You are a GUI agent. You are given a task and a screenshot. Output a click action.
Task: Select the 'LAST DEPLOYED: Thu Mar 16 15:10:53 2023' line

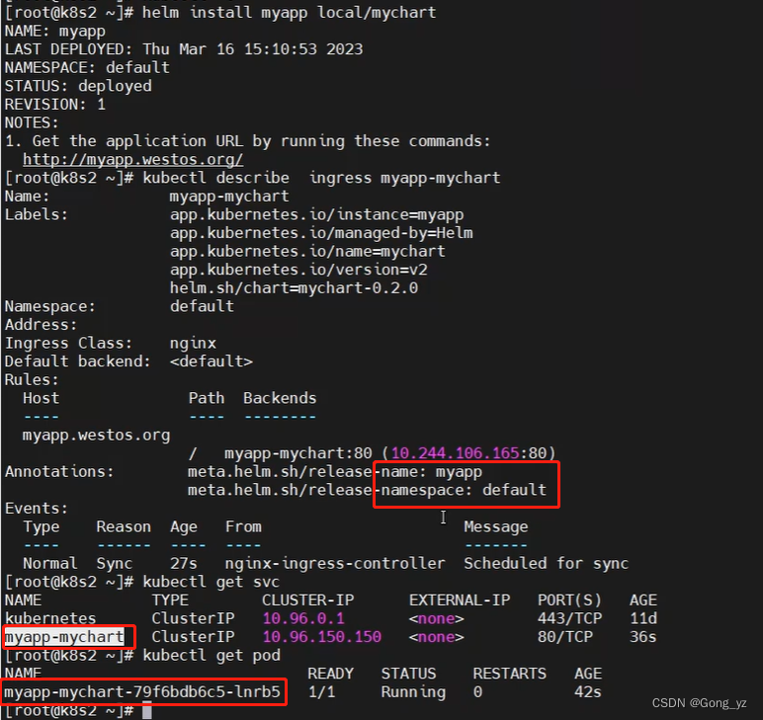tap(184, 49)
